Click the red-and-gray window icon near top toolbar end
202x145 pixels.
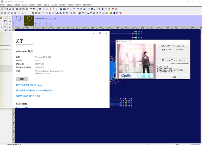coord(113,9)
